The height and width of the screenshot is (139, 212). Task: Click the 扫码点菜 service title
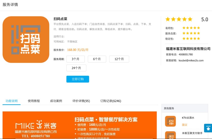coord(60,19)
